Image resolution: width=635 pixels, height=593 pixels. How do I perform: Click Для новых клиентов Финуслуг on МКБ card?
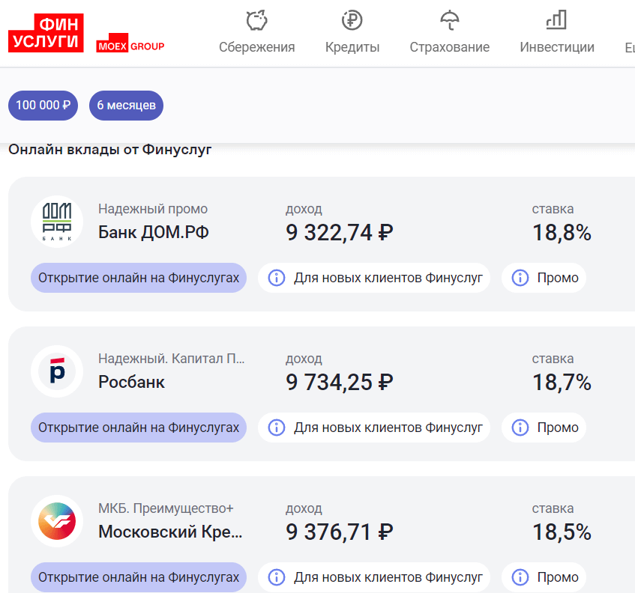click(373, 577)
